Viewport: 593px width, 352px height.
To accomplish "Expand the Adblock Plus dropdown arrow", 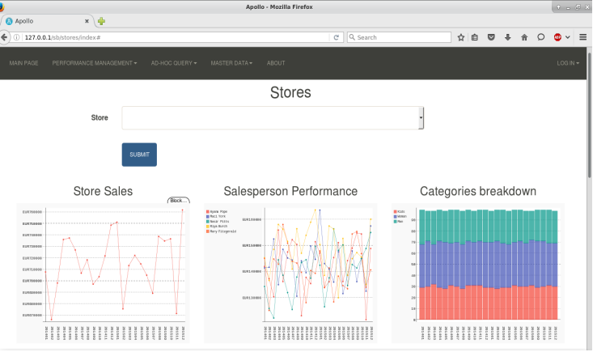I will [567, 37].
